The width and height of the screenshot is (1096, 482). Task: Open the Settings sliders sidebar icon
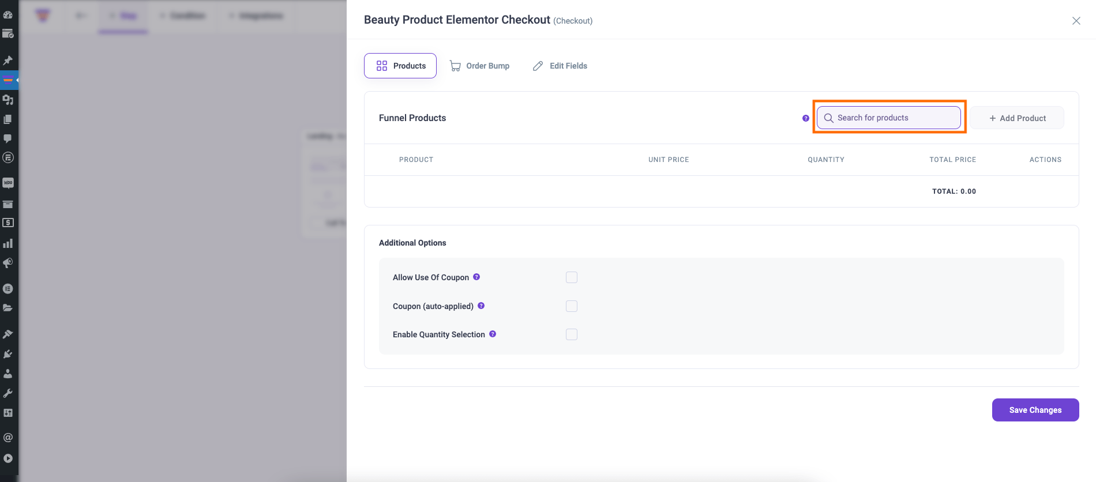pos(8,413)
